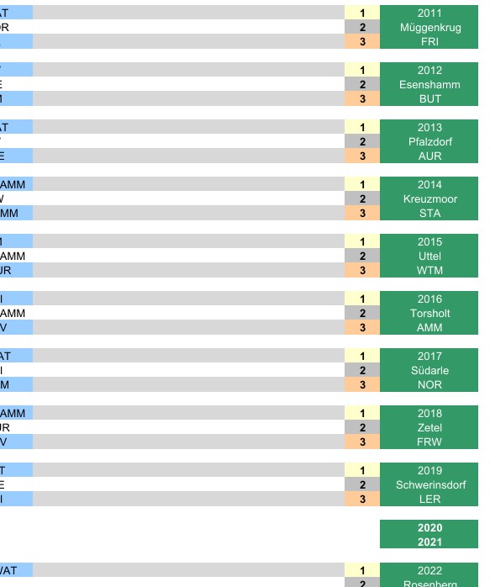Click rank 3 cell beside FRW
The height and width of the screenshot is (587, 490).
[x=362, y=442]
